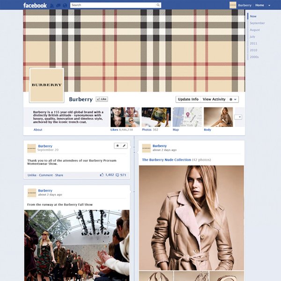This screenshot has height=281, width=281.
Task: Open the Likes faces thumbnail
Action: pos(125,117)
